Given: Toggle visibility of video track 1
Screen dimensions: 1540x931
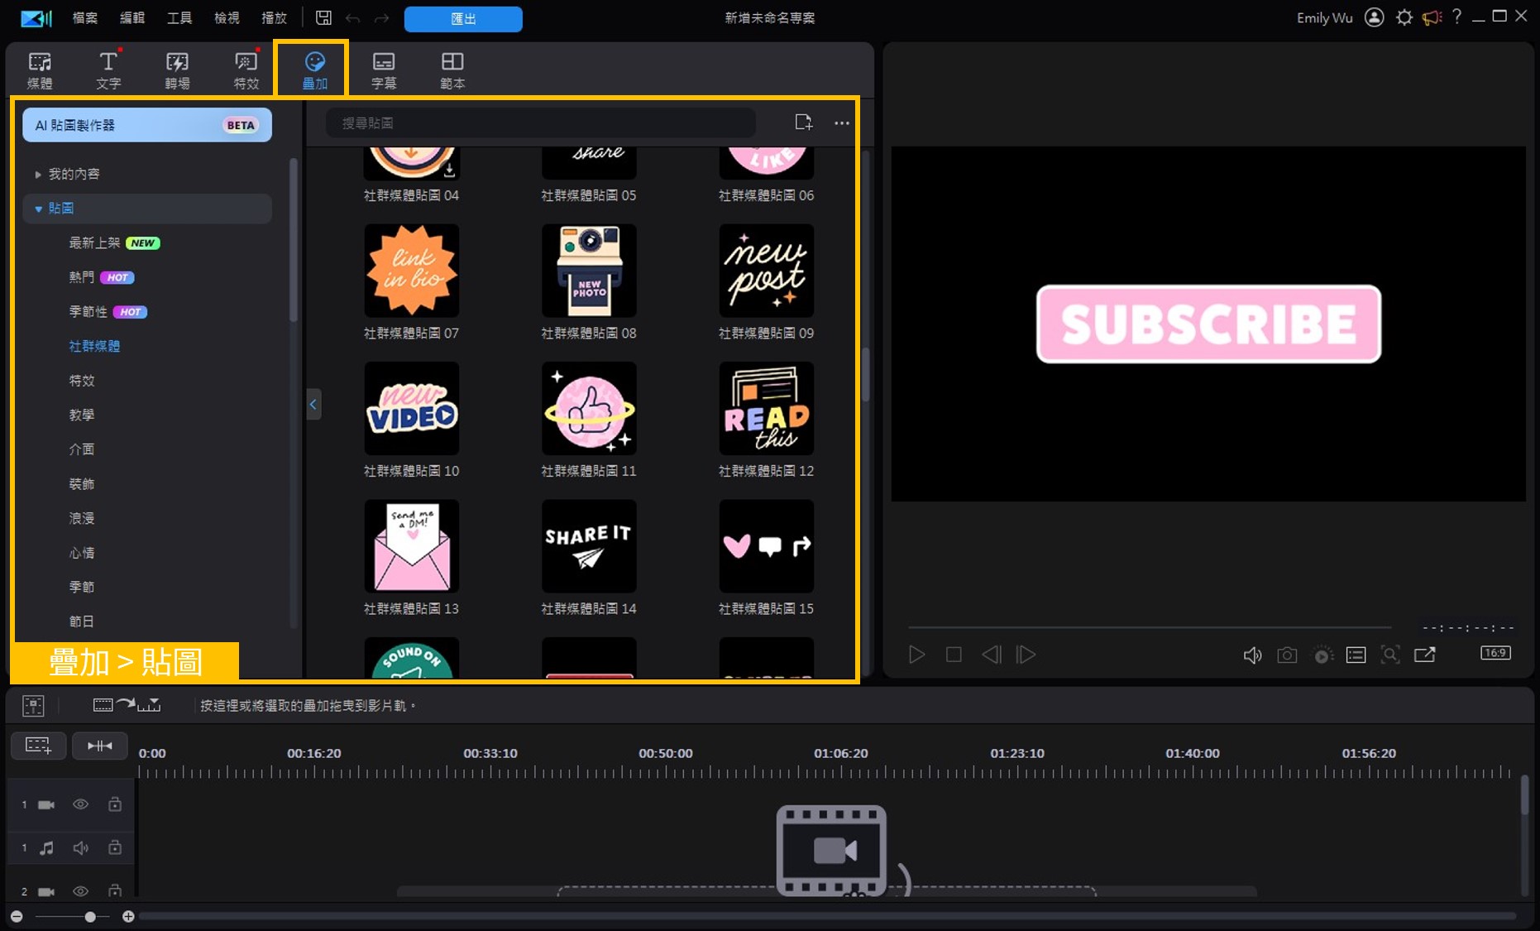Looking at the screenshot, I should 80,804.
